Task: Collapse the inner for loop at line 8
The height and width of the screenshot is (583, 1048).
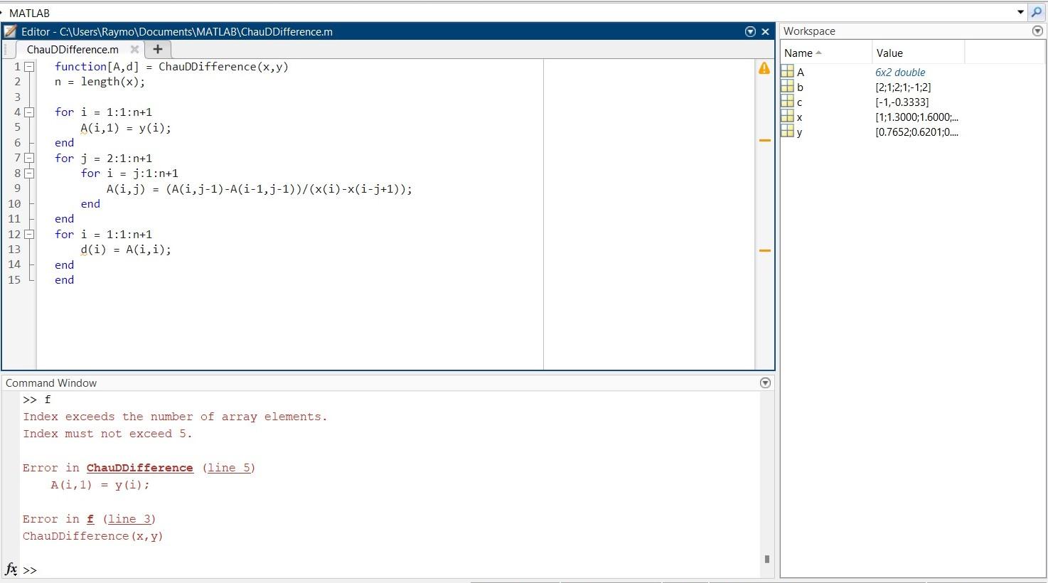Action: tap(29, 173)
